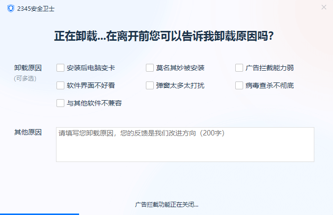Mark the 弹窗太多太打扰 checkbox

(150, 85)
